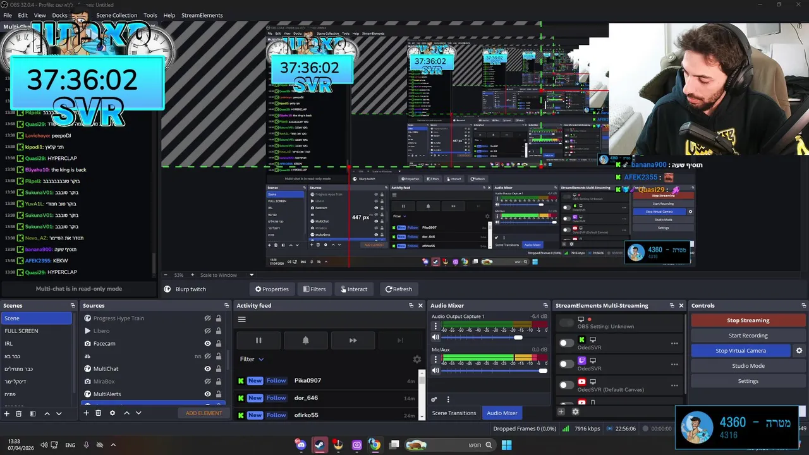This screenshot has height=455, width=809.
Task: Open Activity feed settings gear
Action: click(417, 359)
